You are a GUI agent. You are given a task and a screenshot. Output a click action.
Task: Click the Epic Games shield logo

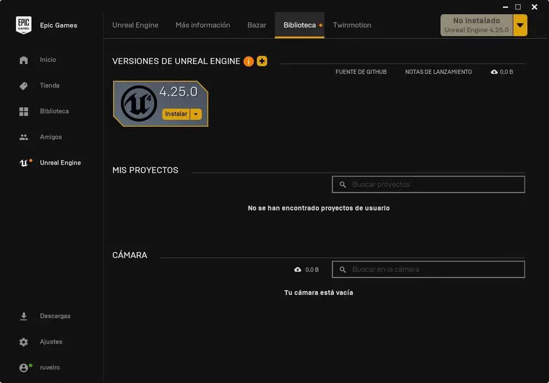point(24,25)
